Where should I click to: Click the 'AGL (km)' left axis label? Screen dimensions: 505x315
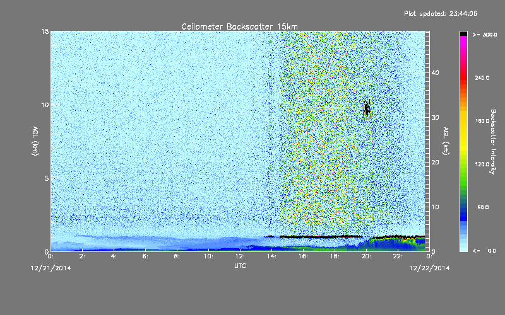pyautogui.click(x=35, y=141)
